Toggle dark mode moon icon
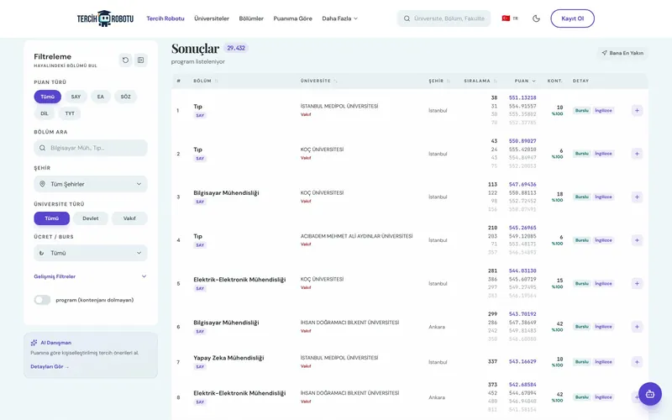 point(536,18)
